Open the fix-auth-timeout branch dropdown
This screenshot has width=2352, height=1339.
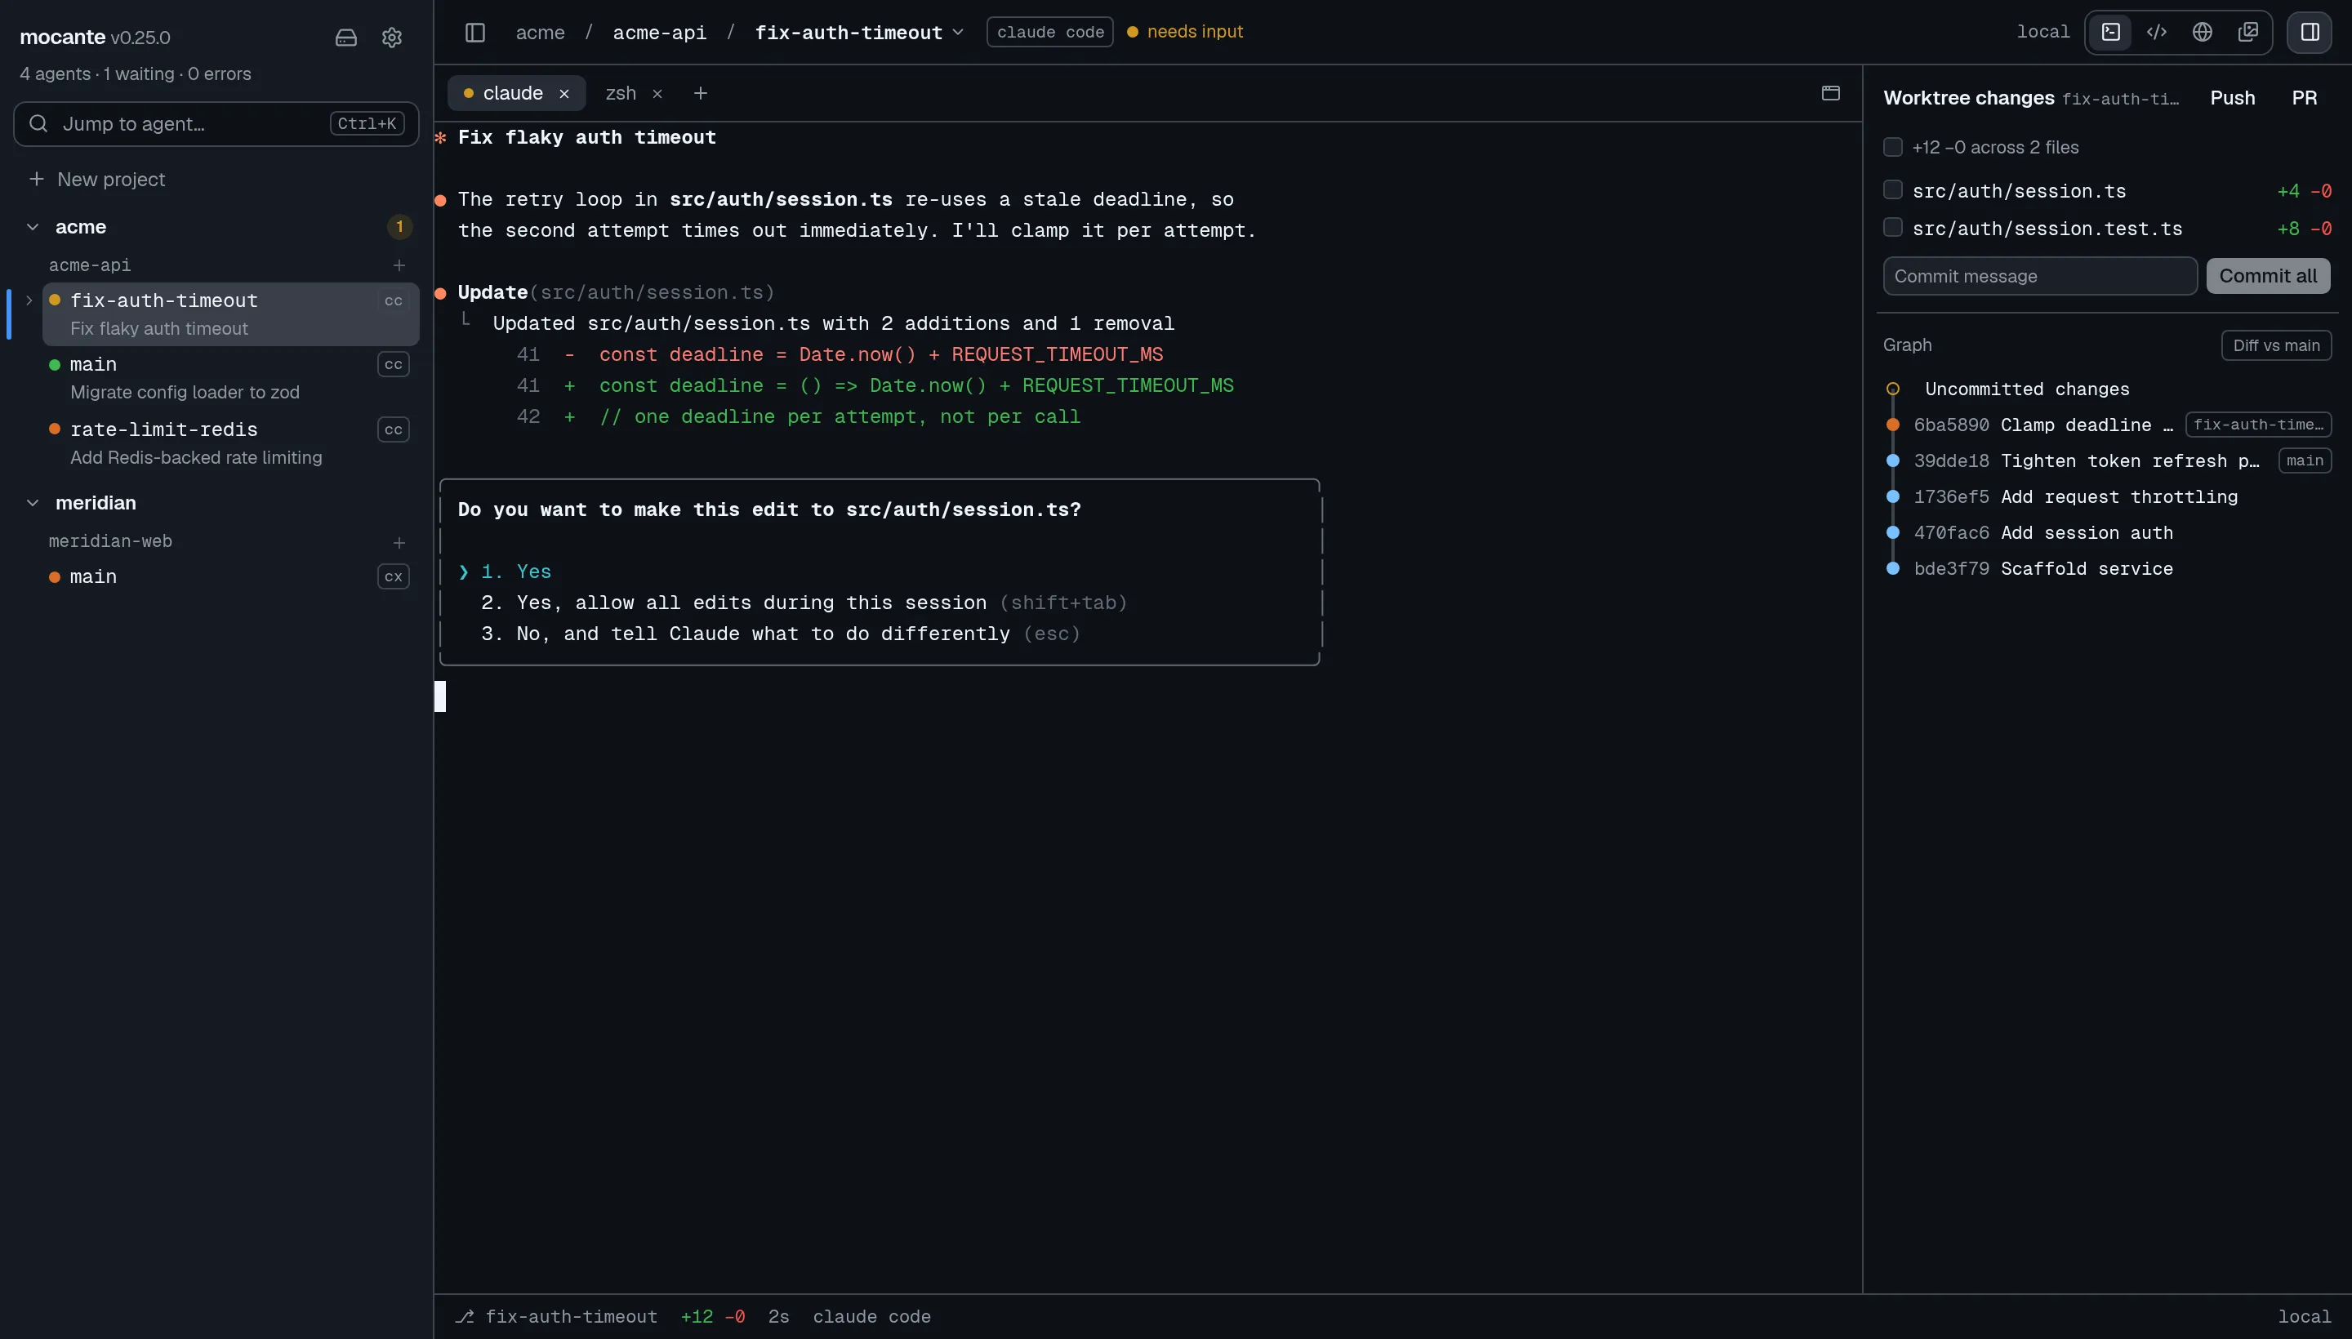[957, 32]
